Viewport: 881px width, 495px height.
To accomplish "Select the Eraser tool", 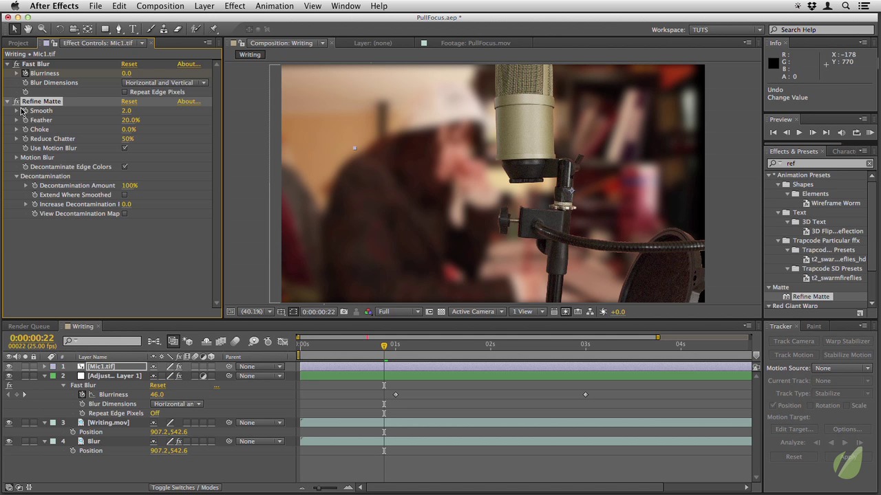I will point(178,29).
